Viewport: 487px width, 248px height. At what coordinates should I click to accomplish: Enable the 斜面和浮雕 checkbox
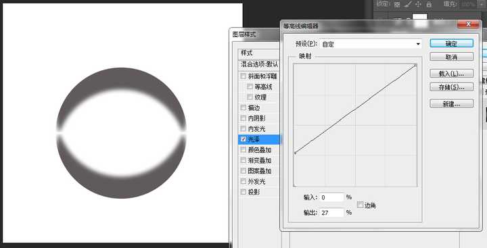243,76
